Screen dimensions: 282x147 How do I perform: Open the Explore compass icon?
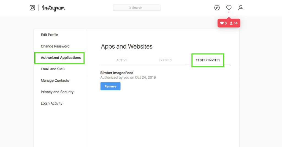coord(217,8)
